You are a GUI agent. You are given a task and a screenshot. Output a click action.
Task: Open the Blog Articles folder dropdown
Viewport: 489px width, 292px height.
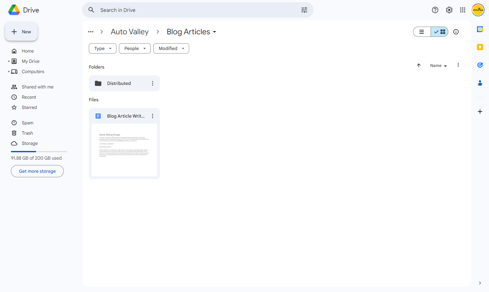point(191,32)
